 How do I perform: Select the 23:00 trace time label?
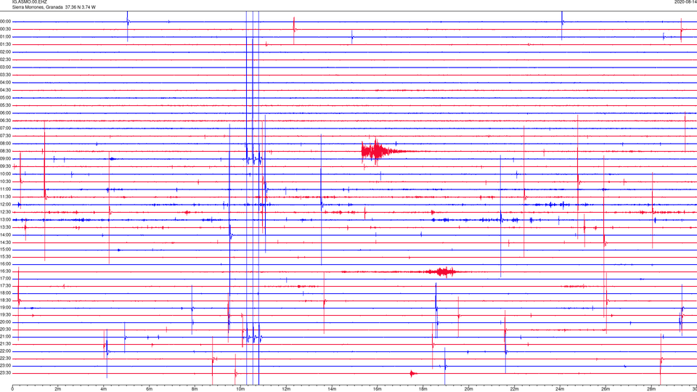pos(6,366)
